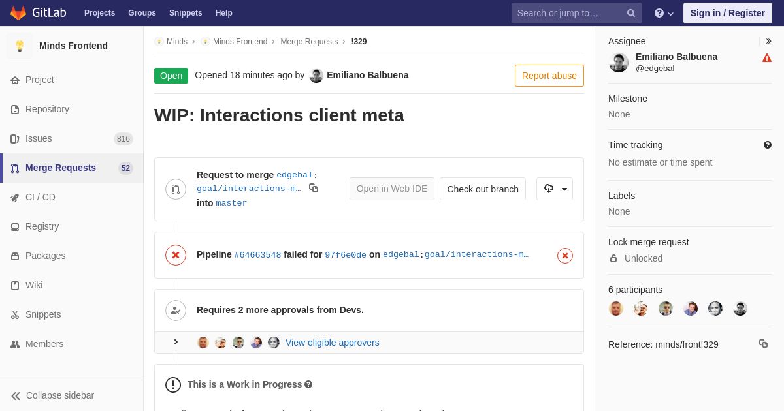Image resolution: width=784 pixels, height=411 pixels.
Task: Click Sign in / Register button
Action: (727, 13)
